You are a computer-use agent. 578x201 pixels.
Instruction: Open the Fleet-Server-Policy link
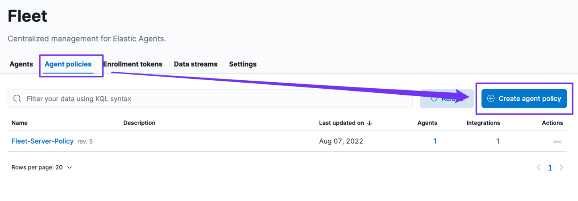pos(43,141)
